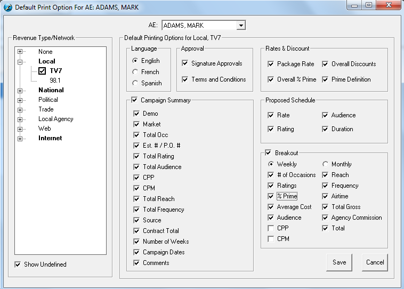Expand the Internet revenue type node
The height and width of the screenshot is (289, 404).
tap(21, 139)
